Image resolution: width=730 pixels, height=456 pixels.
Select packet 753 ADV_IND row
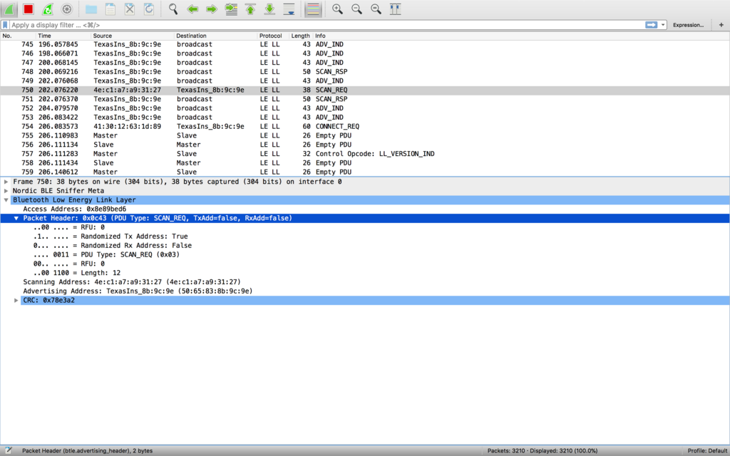tap(365, 118)
